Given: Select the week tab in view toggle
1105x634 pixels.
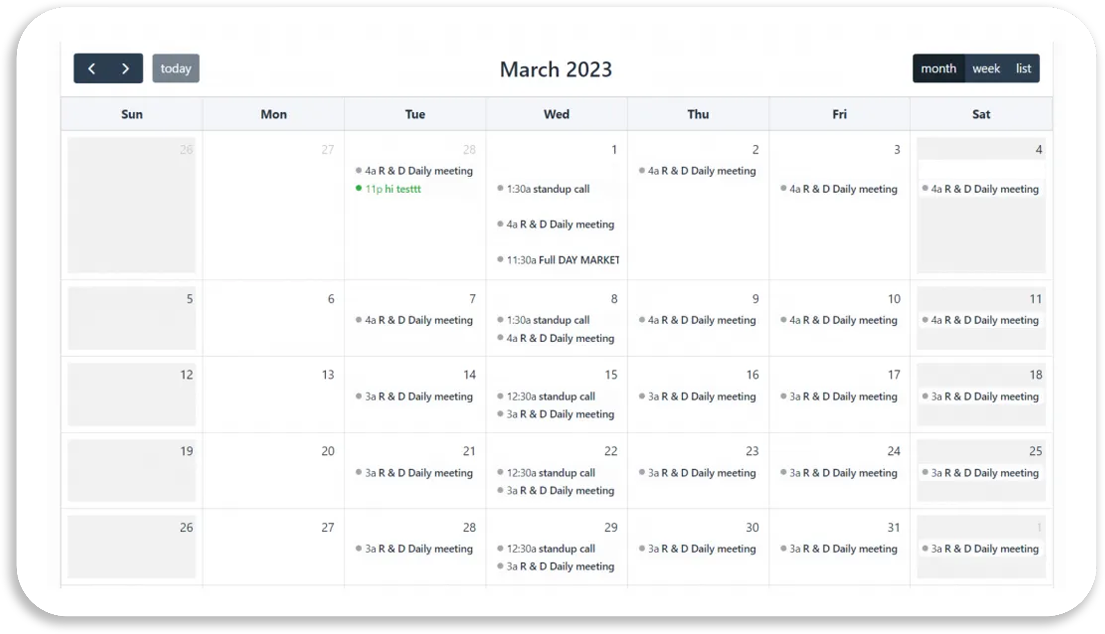Looking at the screenshot, I should [x=986, y=67].
